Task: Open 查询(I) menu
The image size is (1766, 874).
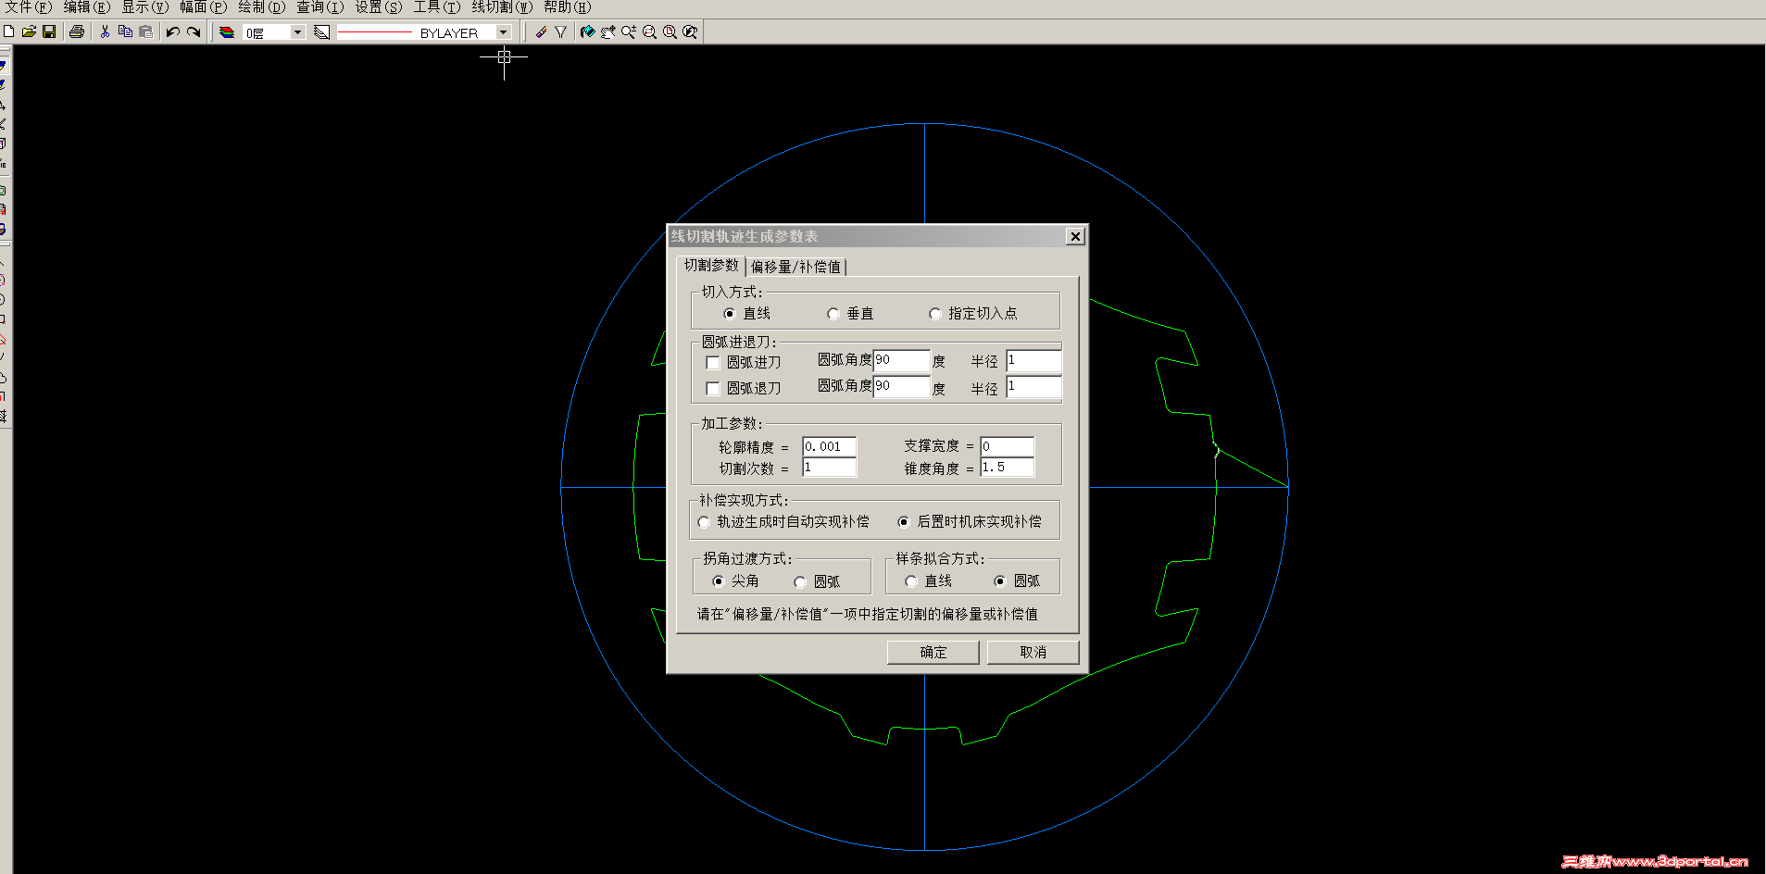Action: tap(320, 7)
